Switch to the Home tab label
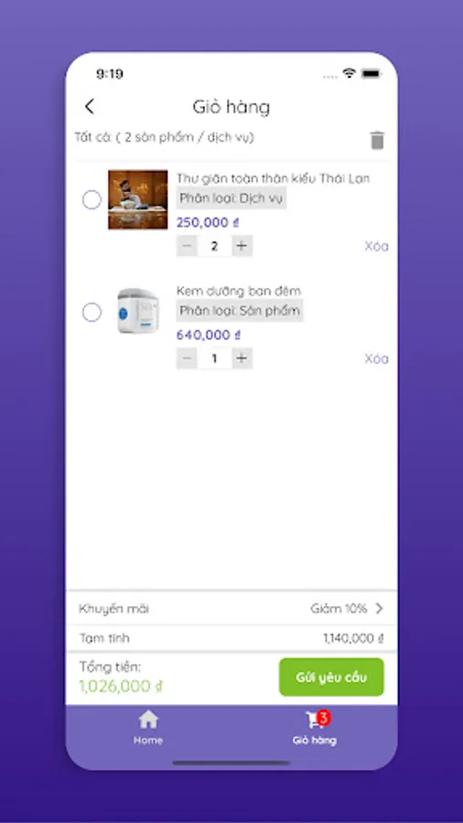 [148, 741]
